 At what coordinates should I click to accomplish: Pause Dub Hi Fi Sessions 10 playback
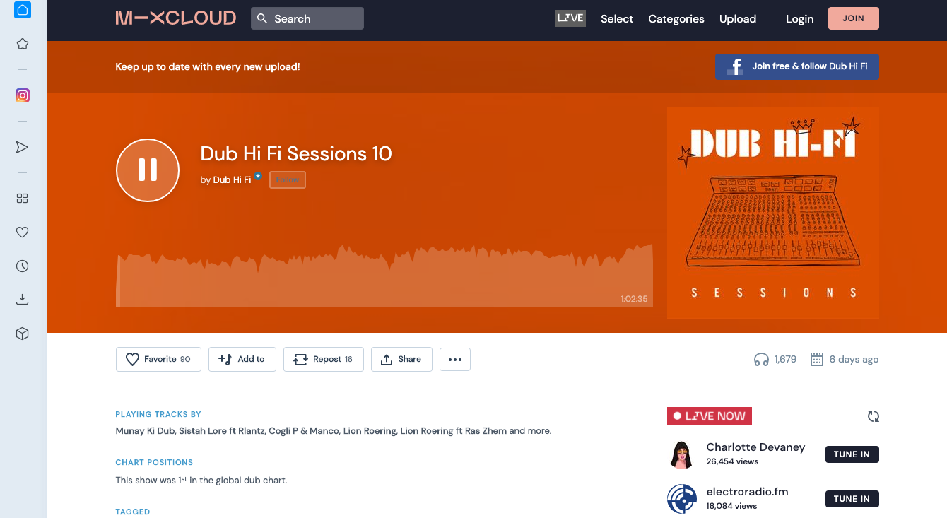148,170
